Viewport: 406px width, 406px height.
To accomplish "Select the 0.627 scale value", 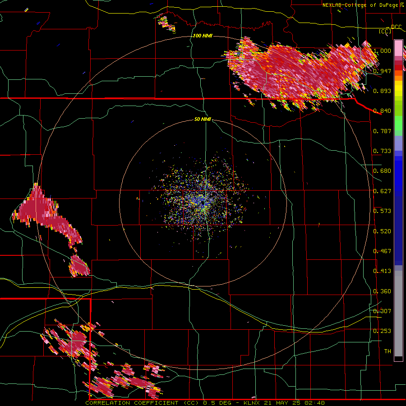I will (x=382, y=191).
